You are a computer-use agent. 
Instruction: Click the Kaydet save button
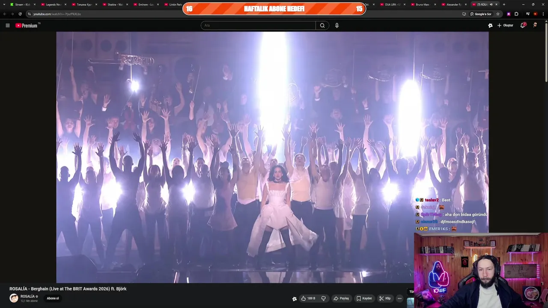pyautogui.click(x=365, y=299)
